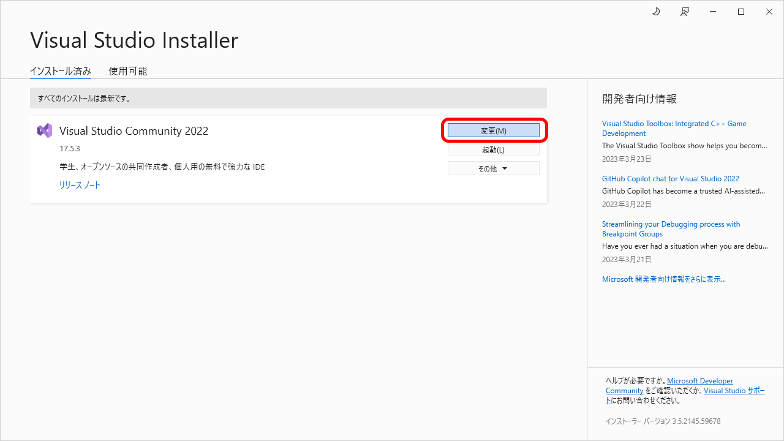This screenshot has width=784, height=441.
Task: Toggle the dark theme moon icon
Action: coord(656,12)
